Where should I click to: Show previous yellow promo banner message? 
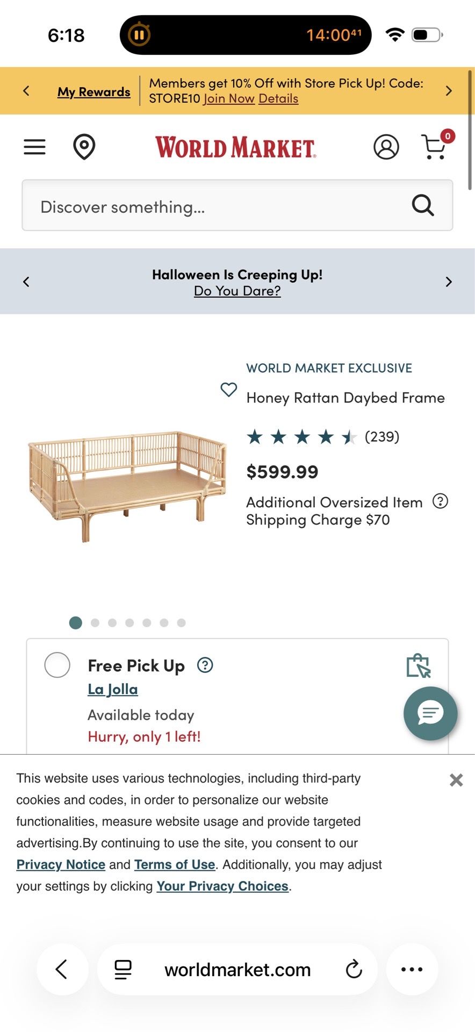tap(26, 91)
